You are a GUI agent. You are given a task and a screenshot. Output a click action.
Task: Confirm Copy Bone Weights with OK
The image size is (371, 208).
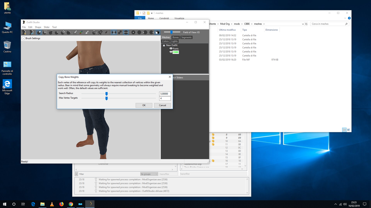[144, 105]
